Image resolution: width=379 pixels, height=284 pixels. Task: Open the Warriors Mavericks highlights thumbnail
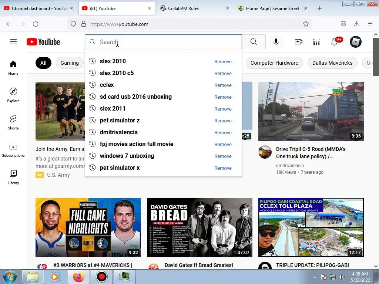pos(88,227)
